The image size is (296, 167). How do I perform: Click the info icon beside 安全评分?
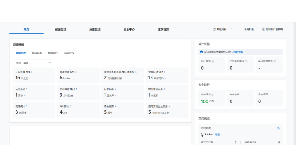point(212,95)
